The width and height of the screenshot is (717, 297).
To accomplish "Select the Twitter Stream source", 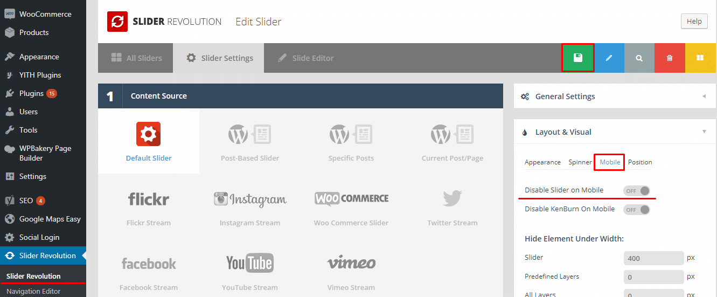I will (453, 207).
